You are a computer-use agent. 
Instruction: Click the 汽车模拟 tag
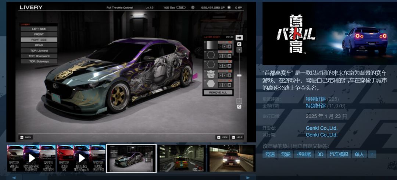point(339,154)
